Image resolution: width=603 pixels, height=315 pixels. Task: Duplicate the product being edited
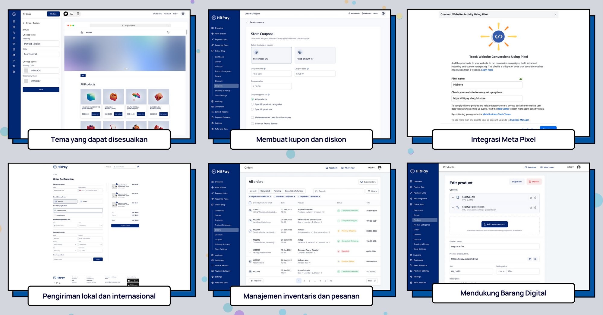click(x=517, y=182)
